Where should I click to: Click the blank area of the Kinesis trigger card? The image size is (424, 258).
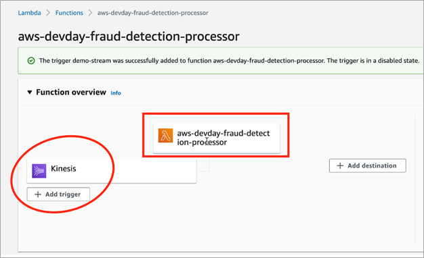coord(135,171)
